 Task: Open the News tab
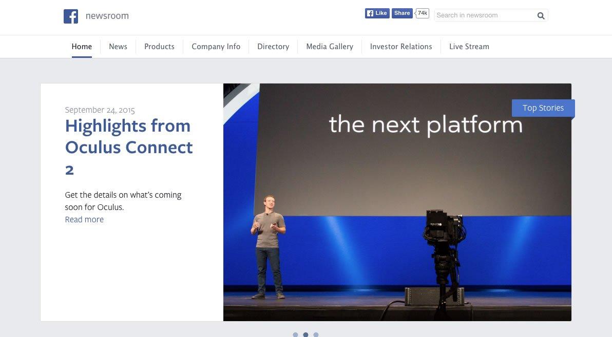[x=118, y=47]
